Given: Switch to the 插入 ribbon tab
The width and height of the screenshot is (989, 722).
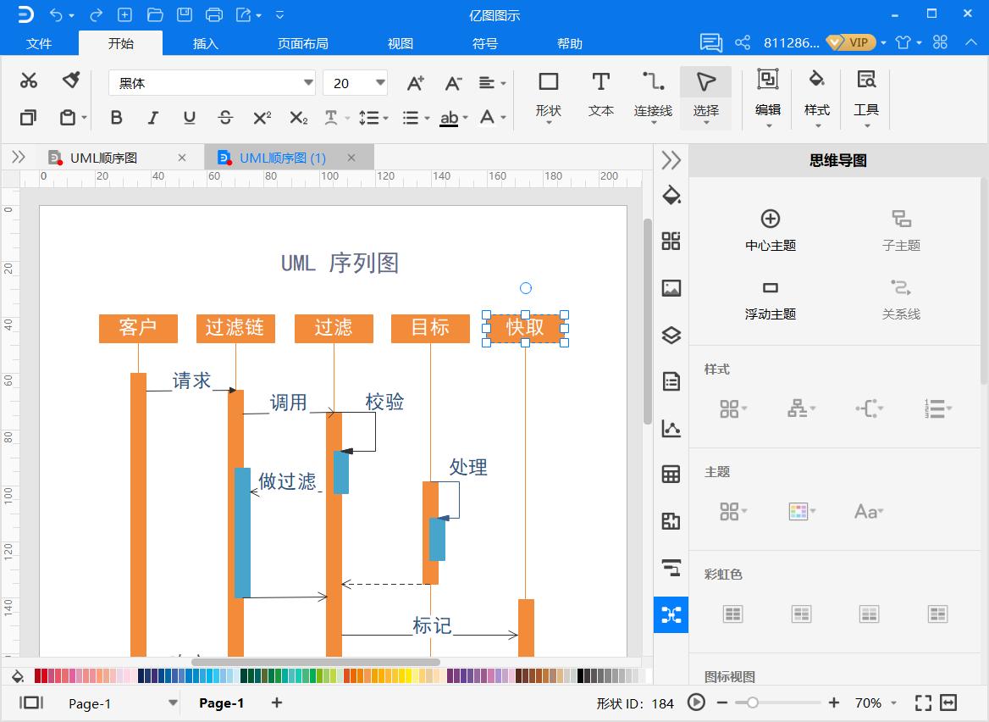Looking at the screenshot, I should click(205, 42).
